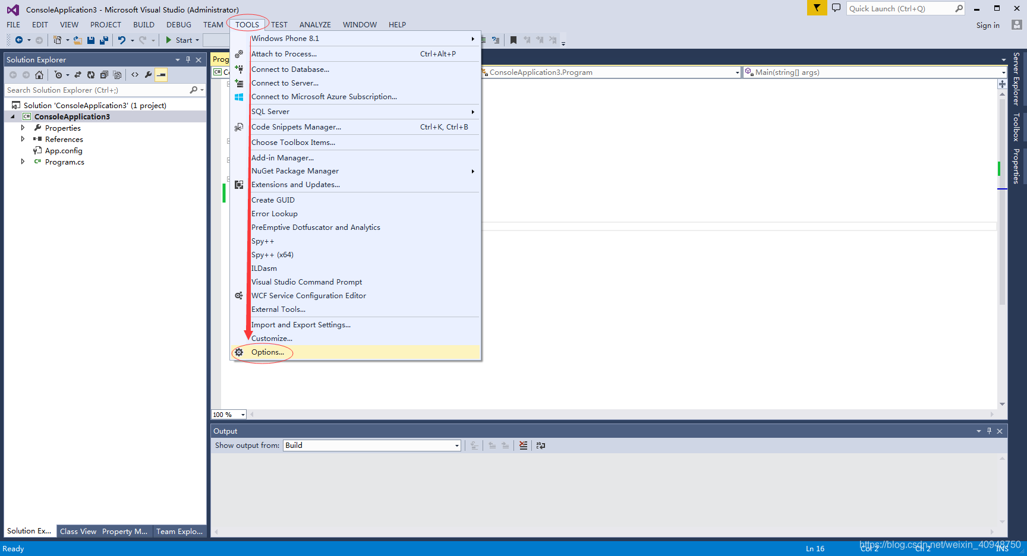Click the Pending Changes Filter clock icon
This screenshot has height=556, width=1027.
tap(58, 75)
